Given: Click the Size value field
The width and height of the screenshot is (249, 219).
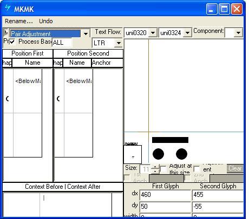Looking at the screenshot, I should [x=146, y=169].
